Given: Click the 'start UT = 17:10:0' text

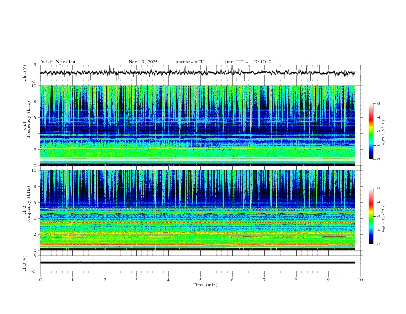Looking at the screenshot, I should [248, 62].
